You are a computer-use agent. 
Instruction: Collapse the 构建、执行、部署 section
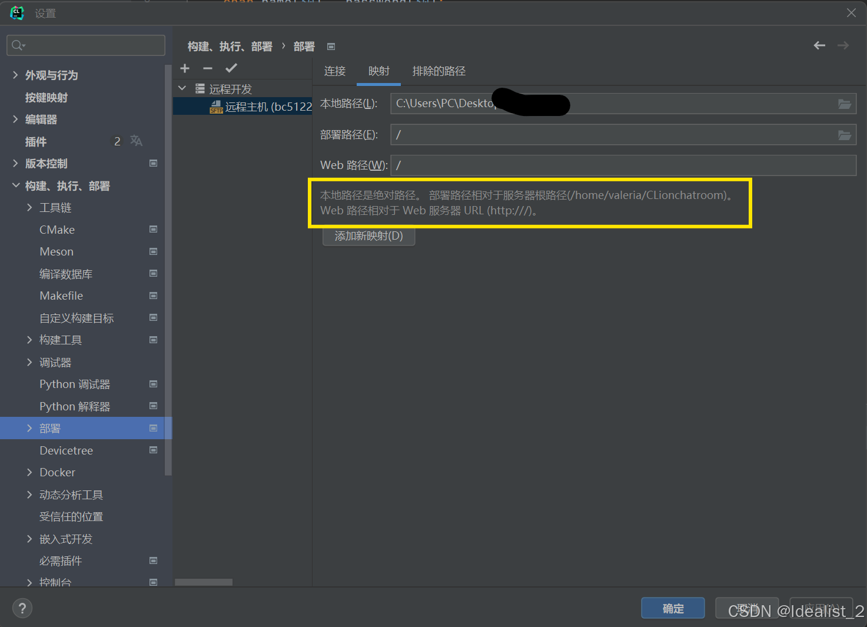coord(15,185)
